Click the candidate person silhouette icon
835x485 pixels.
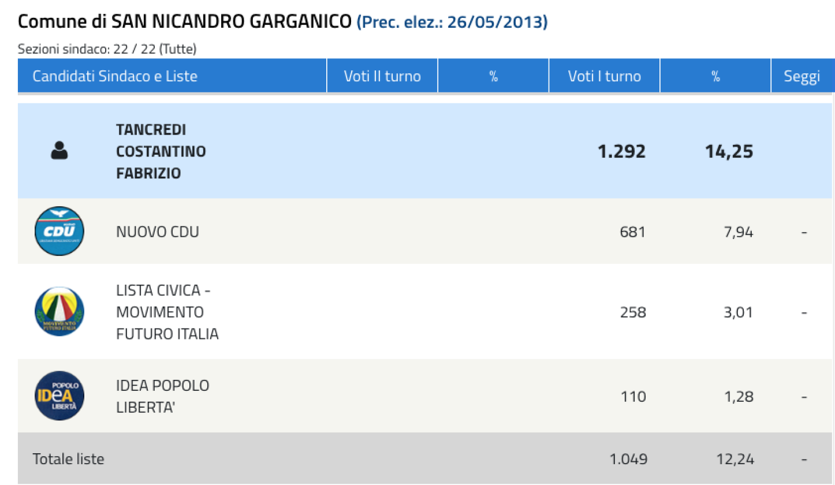59,151
